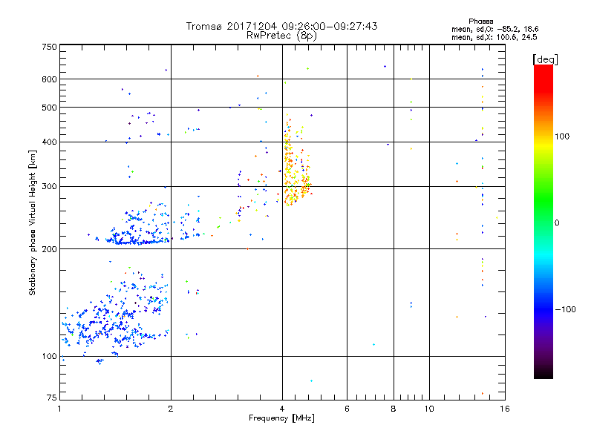Viewport: 594px width, 445px height.
Task: Click the x-axis tick label '10'
Action: [x=429, y=409]
